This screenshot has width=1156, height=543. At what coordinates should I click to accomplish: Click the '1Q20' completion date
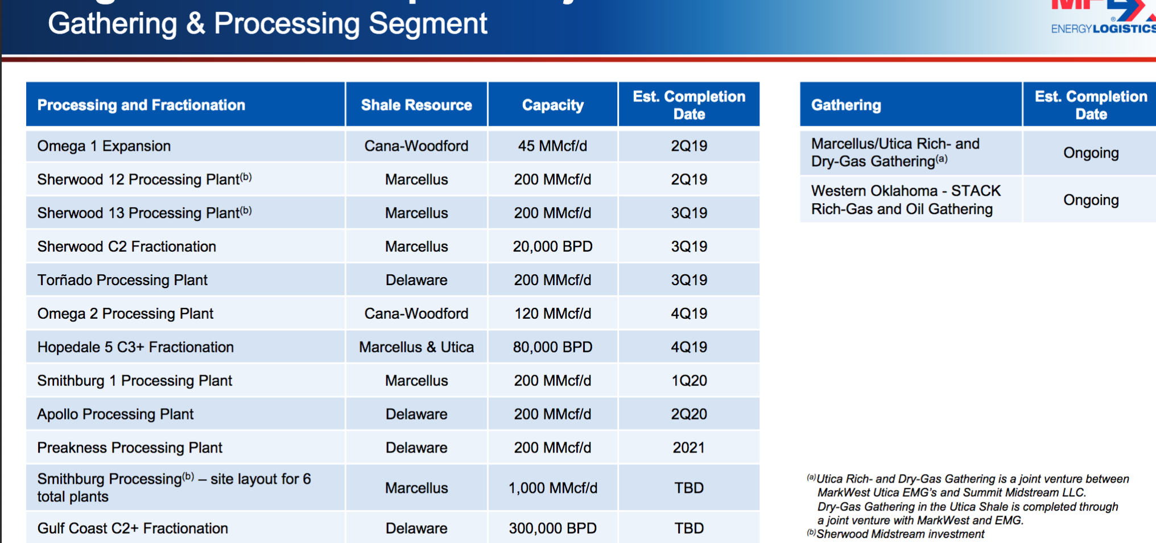[x=689, y=381]
